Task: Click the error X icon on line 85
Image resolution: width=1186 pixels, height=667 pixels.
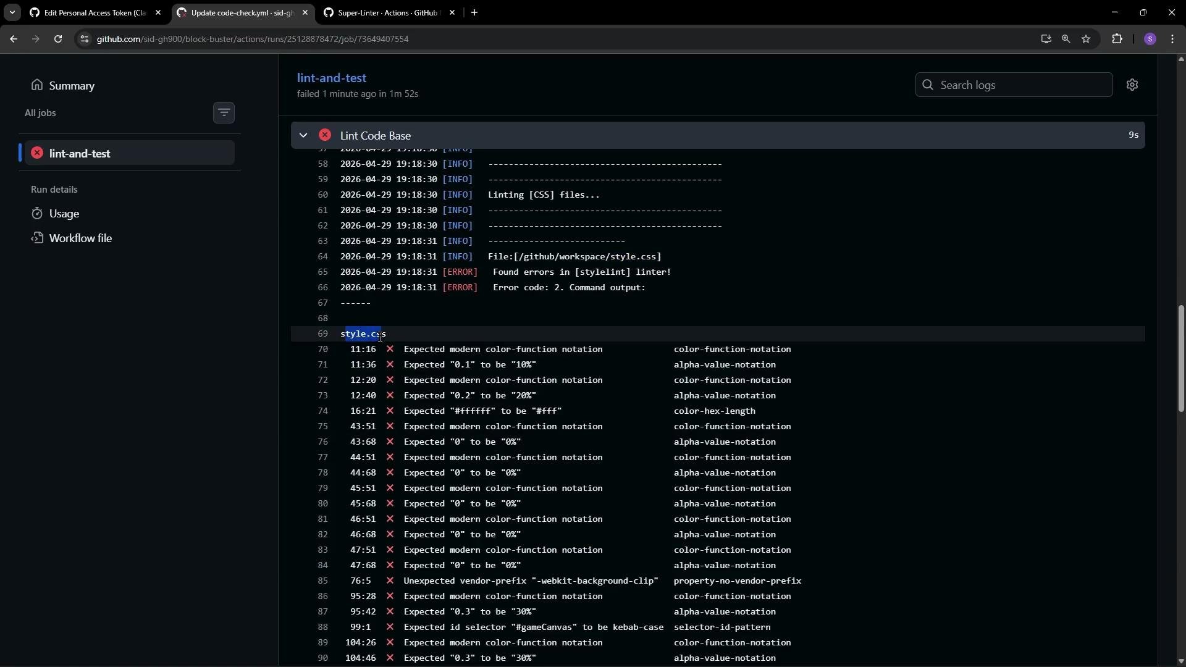Action: [x=390, y=581]
